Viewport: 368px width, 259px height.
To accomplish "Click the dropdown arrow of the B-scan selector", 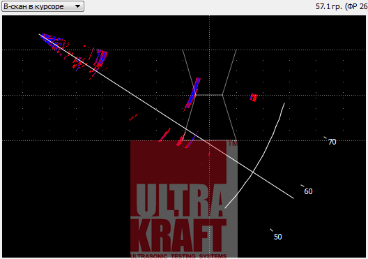I will point(77,6).
